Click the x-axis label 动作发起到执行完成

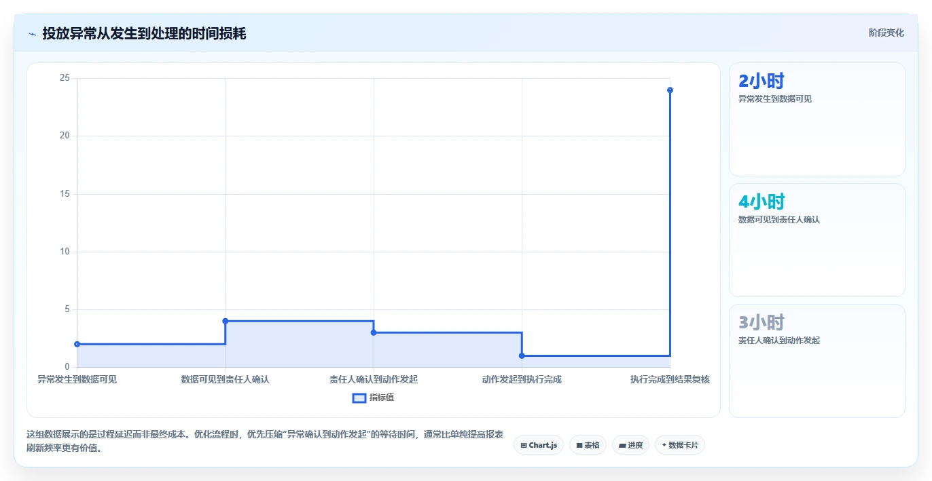coord(522,379)
